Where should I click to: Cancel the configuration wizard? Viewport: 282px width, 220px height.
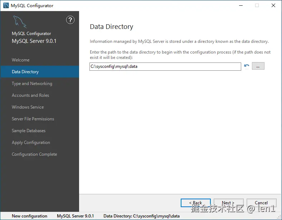tap(261, 203)
